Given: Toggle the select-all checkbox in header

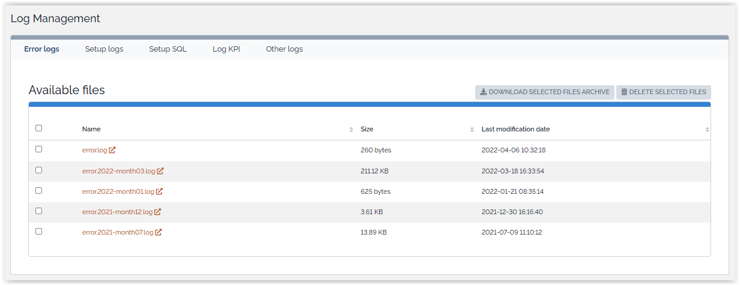Looking at the screenshot, I should (39, 128).
